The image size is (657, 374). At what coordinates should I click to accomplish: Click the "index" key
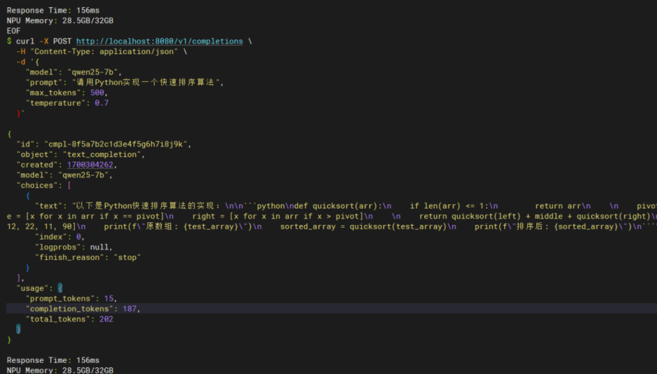51,237
